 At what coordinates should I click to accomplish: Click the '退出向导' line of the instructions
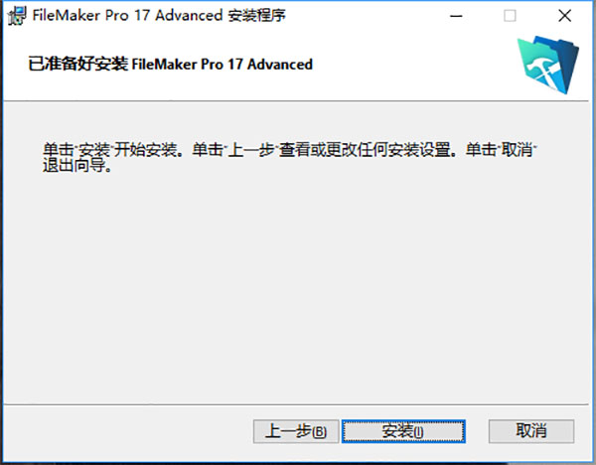(x=77, y=166)
